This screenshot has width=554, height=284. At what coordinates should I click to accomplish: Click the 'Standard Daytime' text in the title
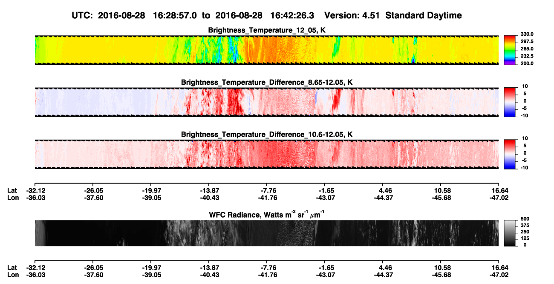[x=423, y=15]
